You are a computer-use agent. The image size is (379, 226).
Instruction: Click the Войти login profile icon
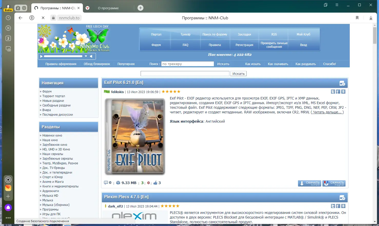(x=8, y=8)
